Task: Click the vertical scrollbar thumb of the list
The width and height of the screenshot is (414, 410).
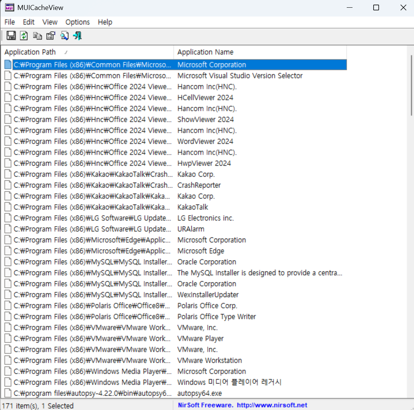Action: click(x=411, y=85)
